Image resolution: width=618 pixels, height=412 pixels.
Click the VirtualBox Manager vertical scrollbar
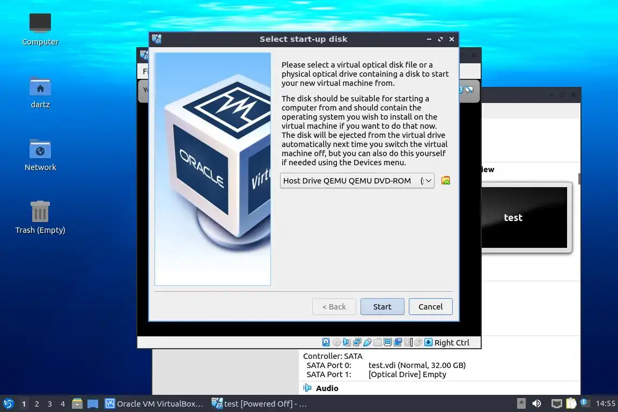click(579, 178)
